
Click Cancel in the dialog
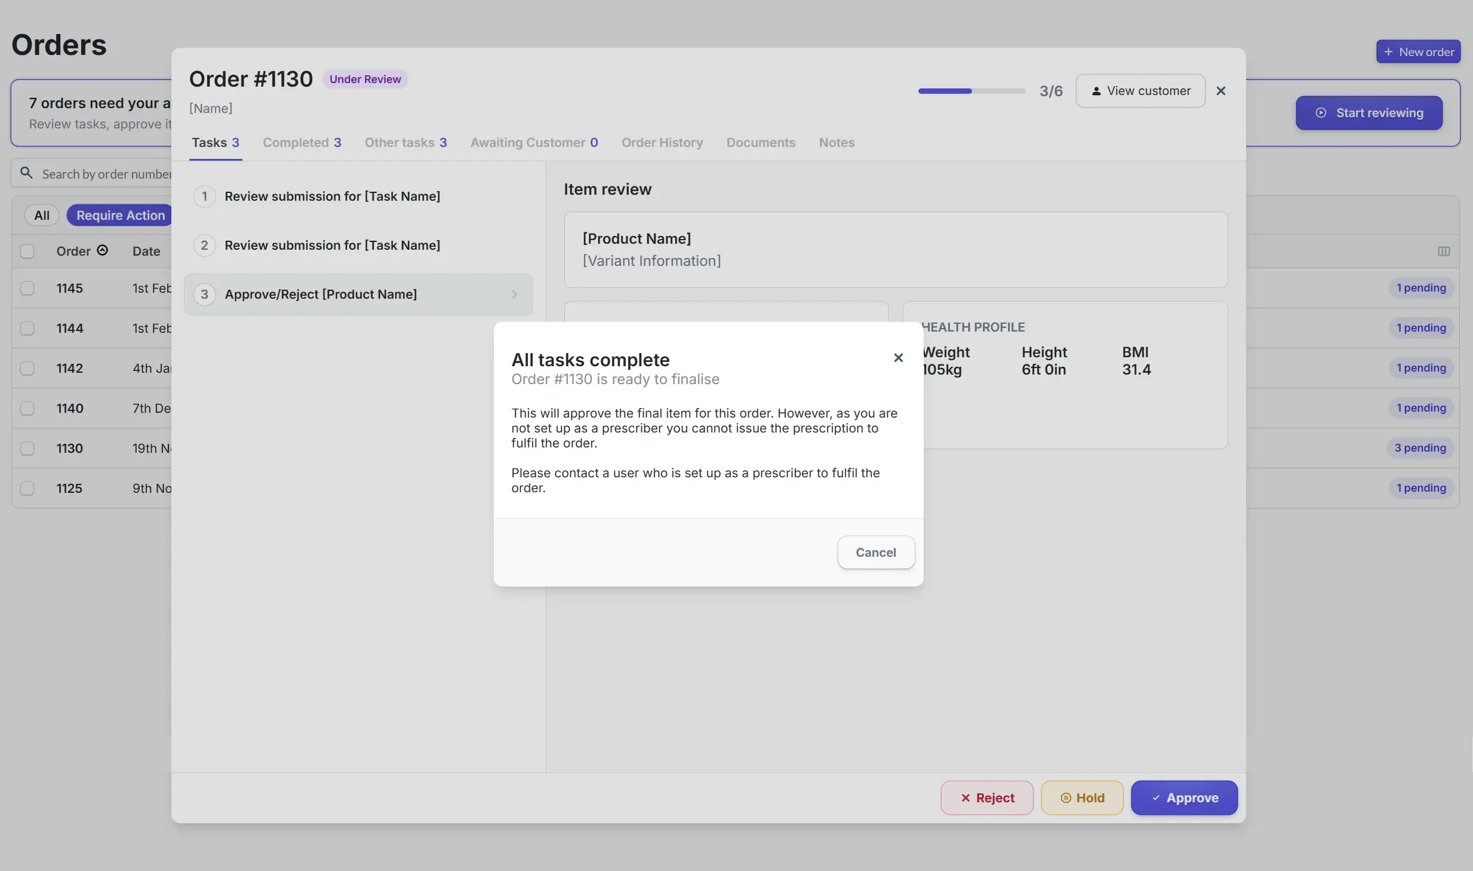click(x=875, y=553)
